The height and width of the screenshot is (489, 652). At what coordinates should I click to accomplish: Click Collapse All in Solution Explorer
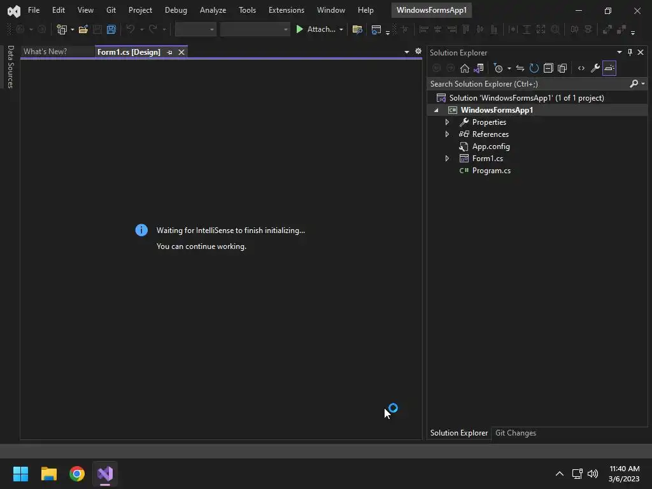548,68
